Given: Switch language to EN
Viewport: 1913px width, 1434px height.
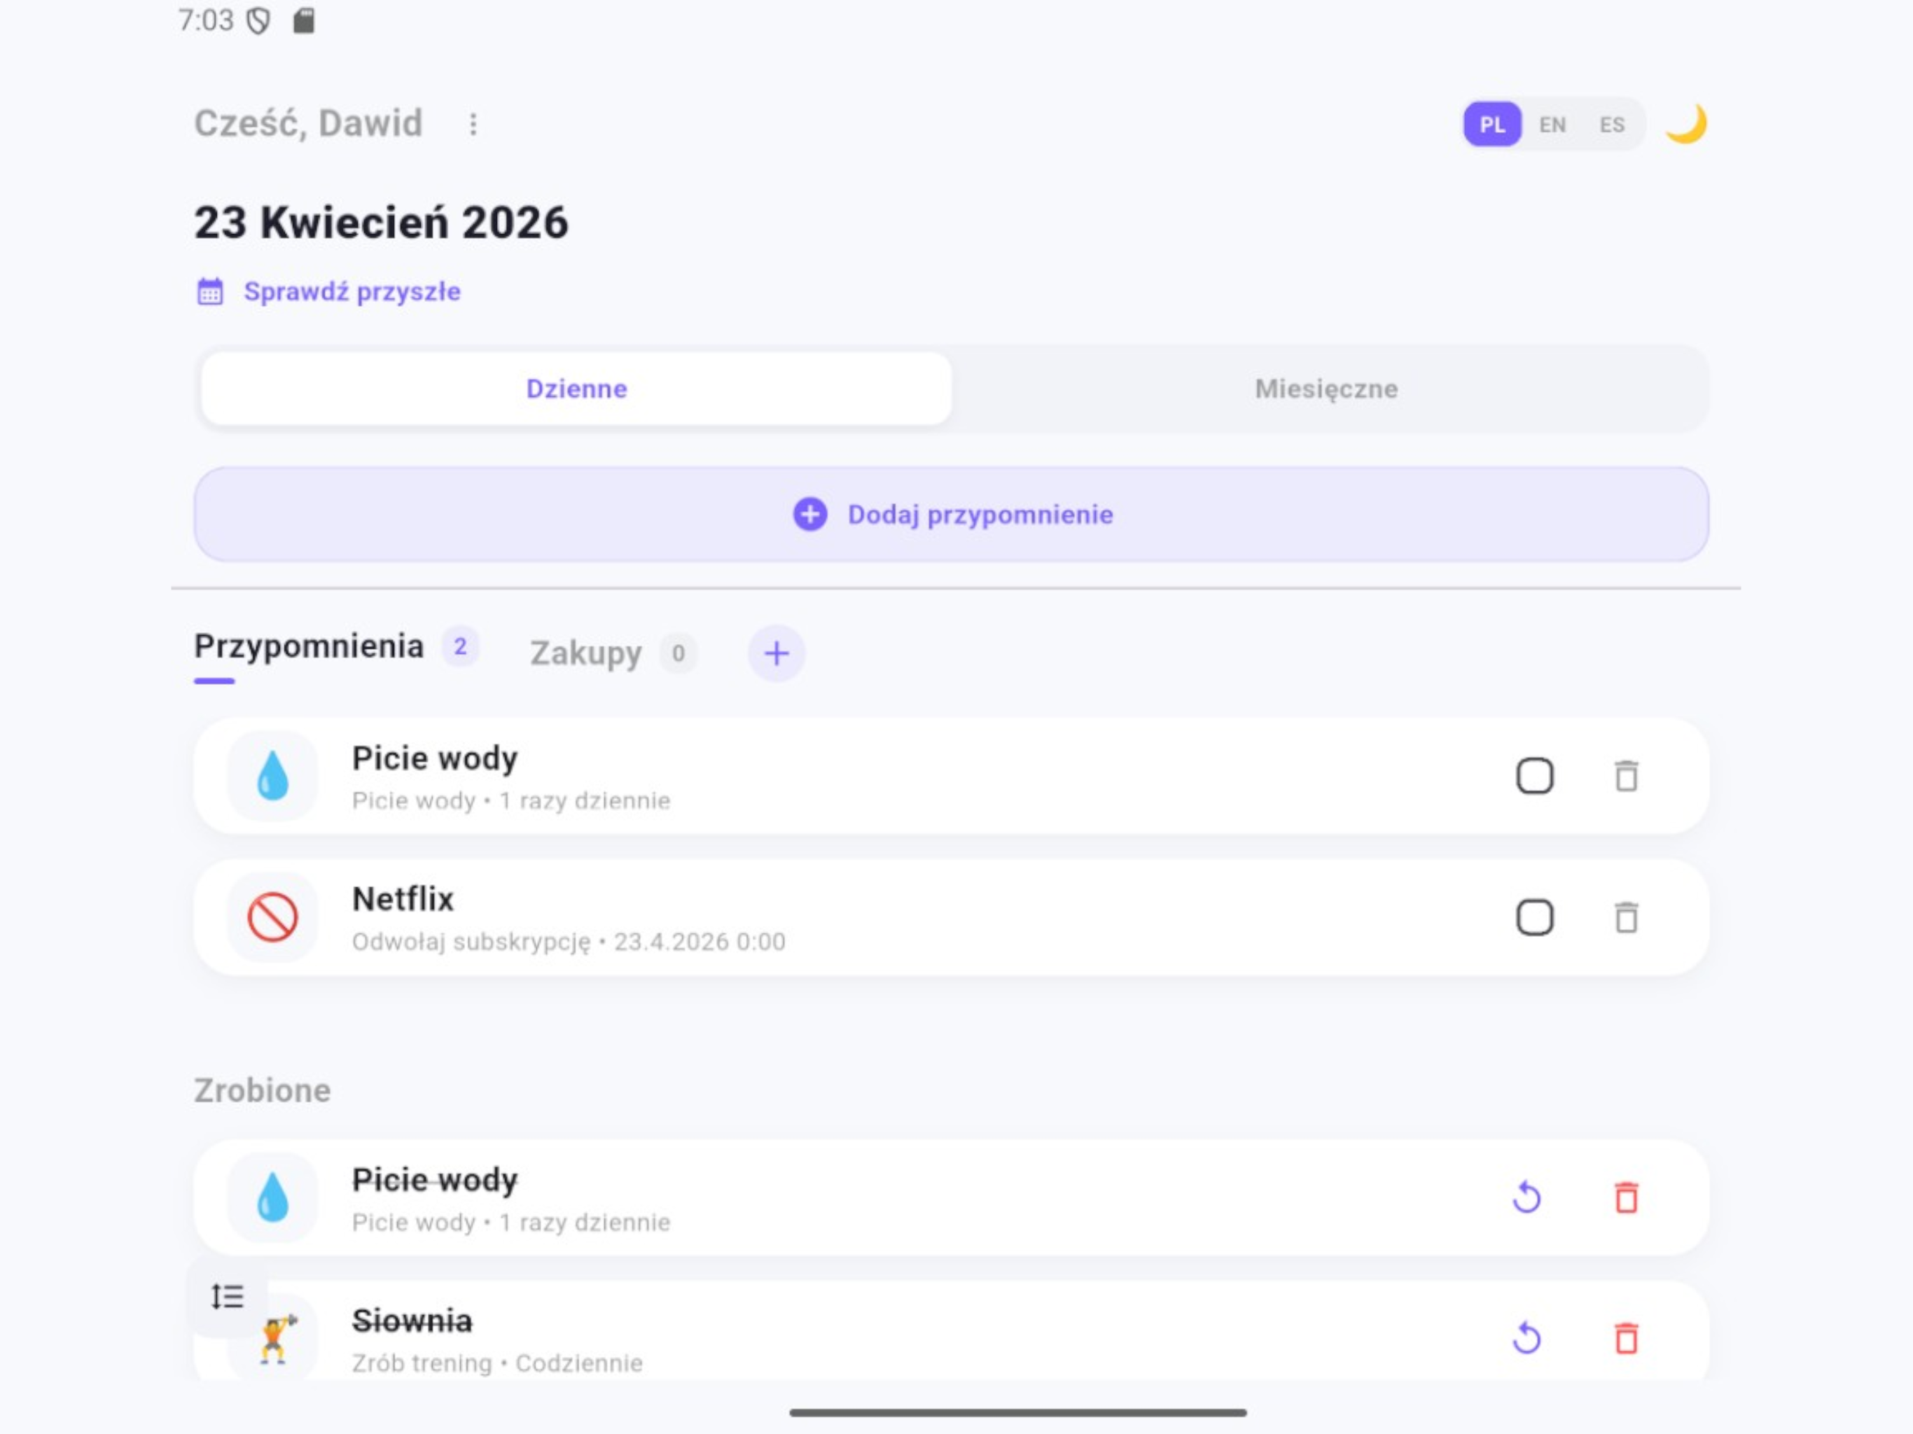Looking at the screenshot, I should click(x=1552, y=125).
